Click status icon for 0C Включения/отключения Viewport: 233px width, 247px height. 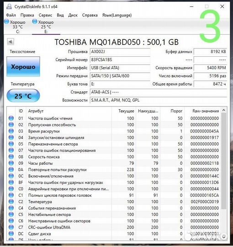pyautogui.click(x=11, y=176)
